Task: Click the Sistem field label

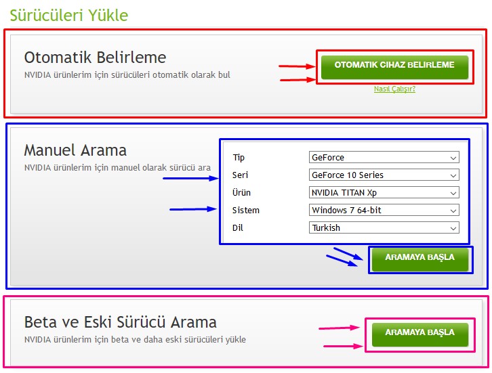Action: [246, 210]
